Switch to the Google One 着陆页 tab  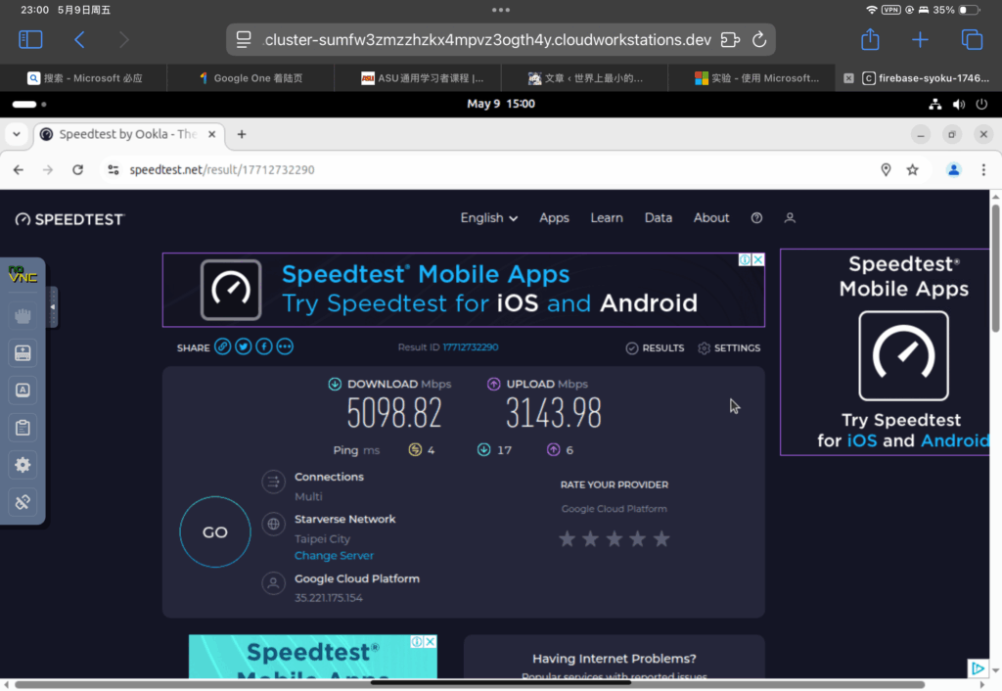pos(250,78)
